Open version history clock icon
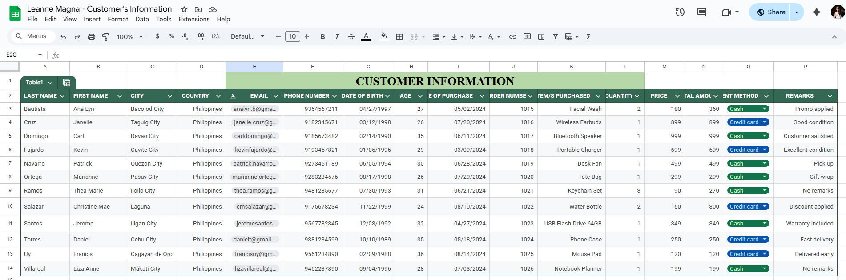 [680, 12]
